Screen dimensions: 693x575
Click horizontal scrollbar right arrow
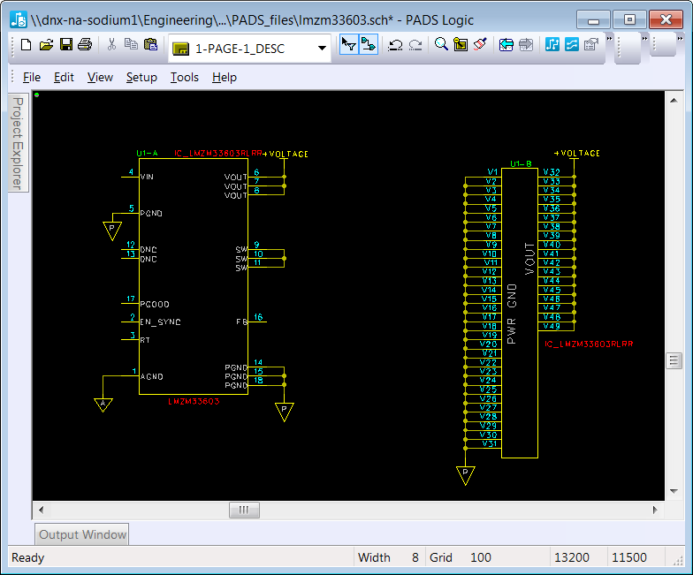pyautogui.click(x=656, y=511)
